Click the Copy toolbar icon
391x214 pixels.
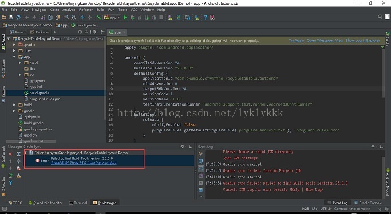click(50, 17)
